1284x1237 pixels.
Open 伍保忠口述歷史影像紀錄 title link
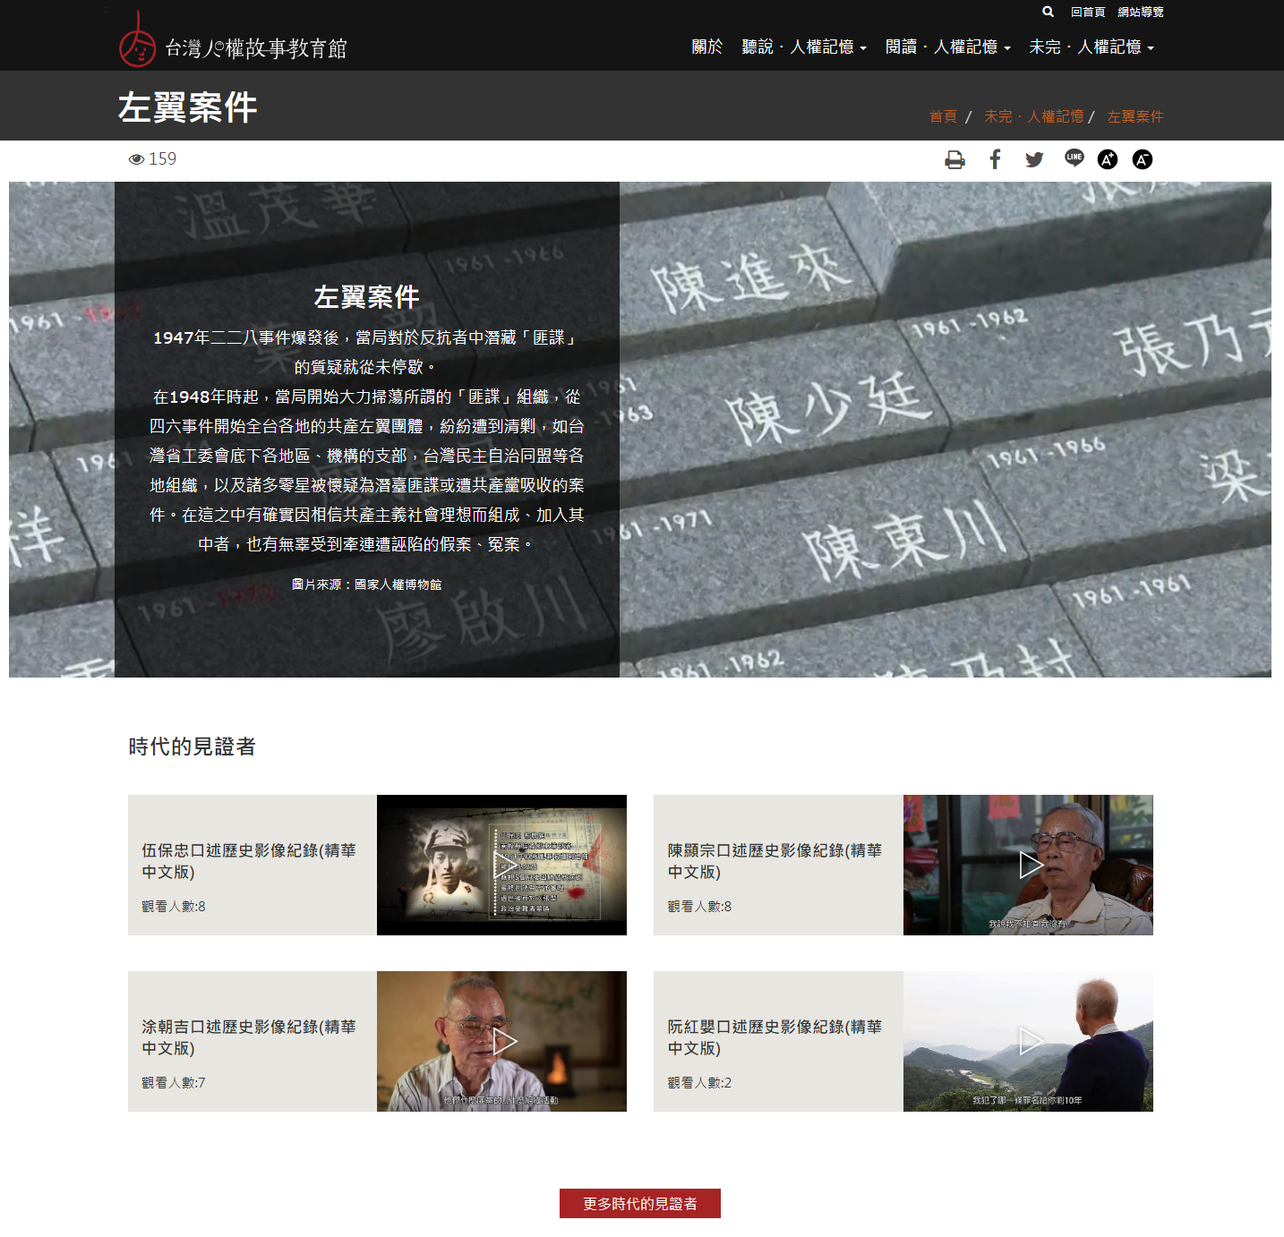pyautogui.click(x=249, y=861)
